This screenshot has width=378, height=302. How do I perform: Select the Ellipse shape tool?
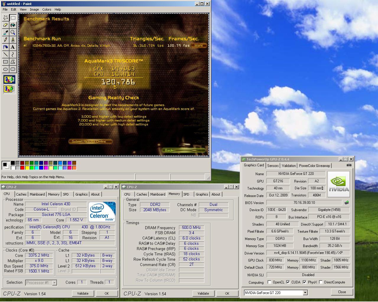(x=5, y=69)
